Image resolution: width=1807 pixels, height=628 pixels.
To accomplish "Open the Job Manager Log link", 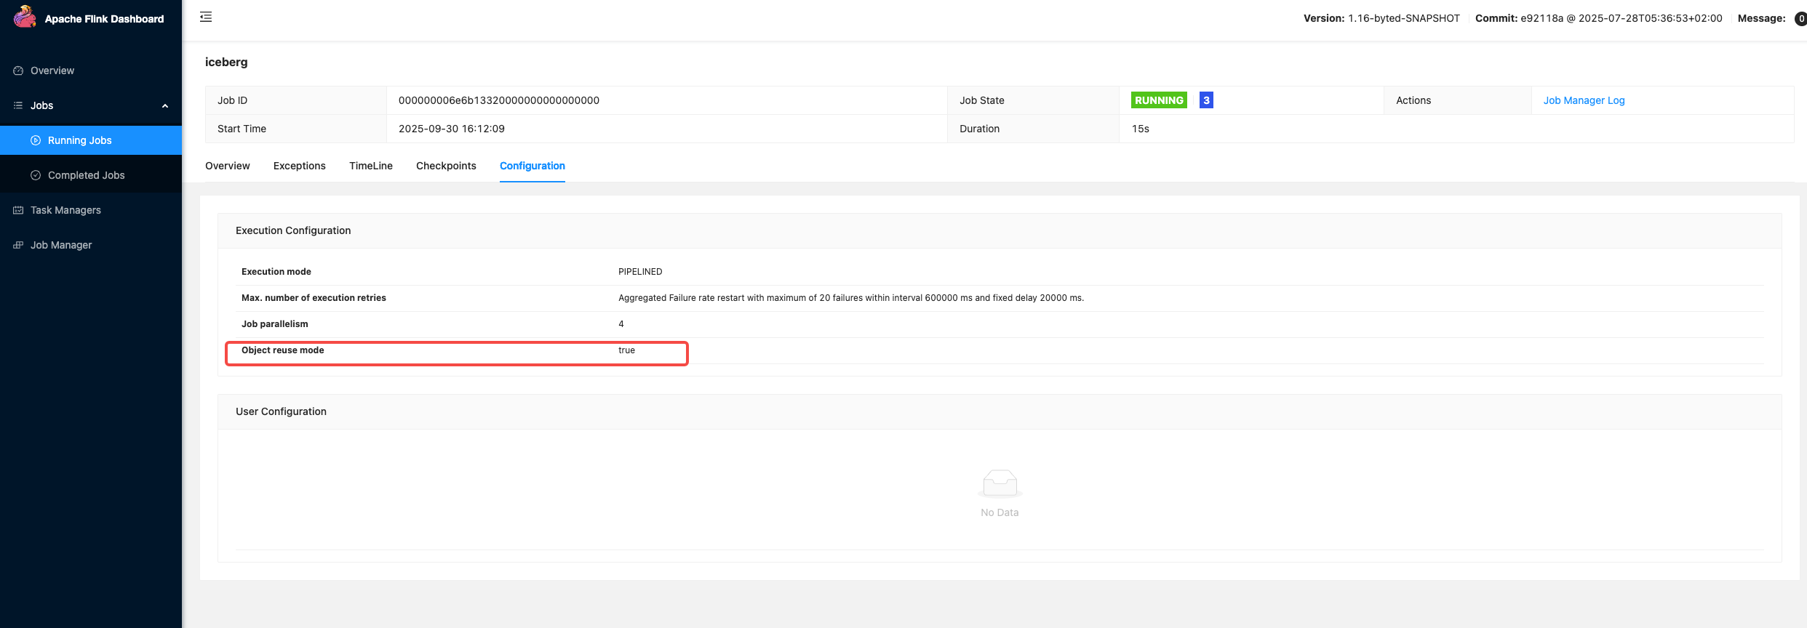I will coord(1584,100).
